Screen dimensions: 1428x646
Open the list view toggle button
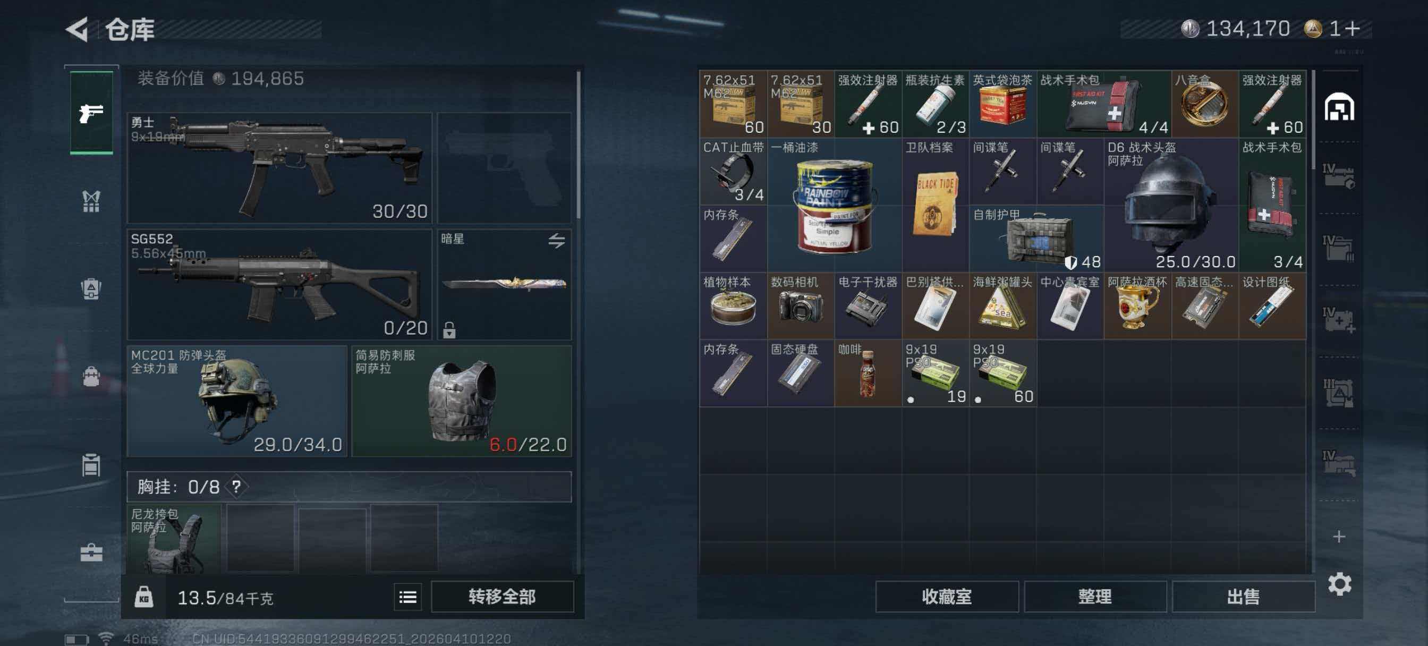[x=408, y=597]
